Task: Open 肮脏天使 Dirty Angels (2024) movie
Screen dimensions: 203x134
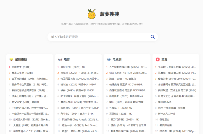Action: point(81,120)
